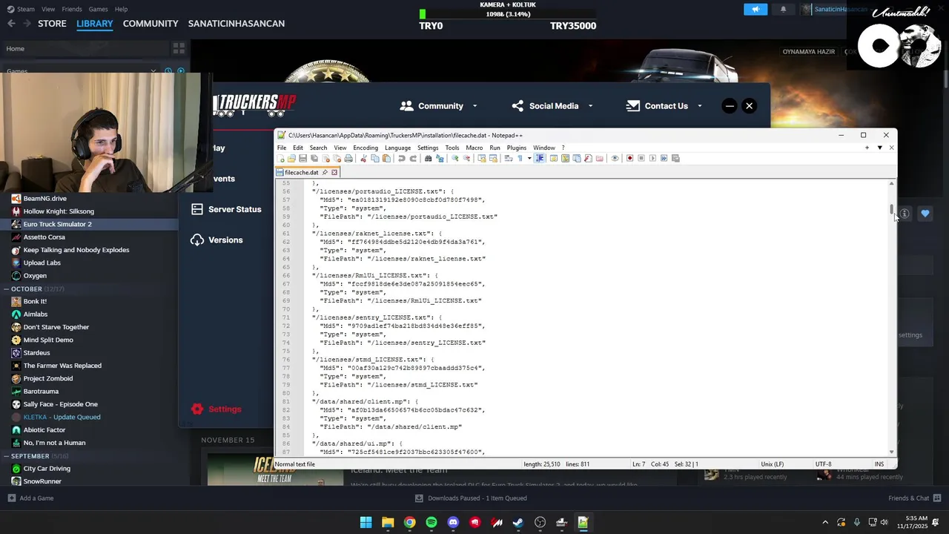Screen dimensions: 949x534
Task: Collapse the OCTOBER group in Steam library
Action: (x=6, y=289)
